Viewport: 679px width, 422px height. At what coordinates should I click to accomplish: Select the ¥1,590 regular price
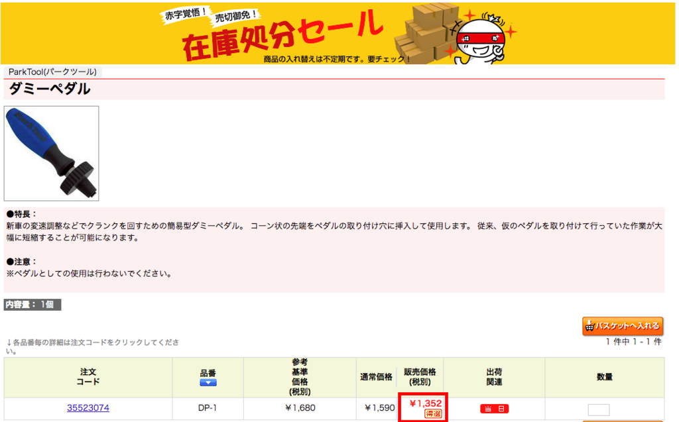point(379,407)
